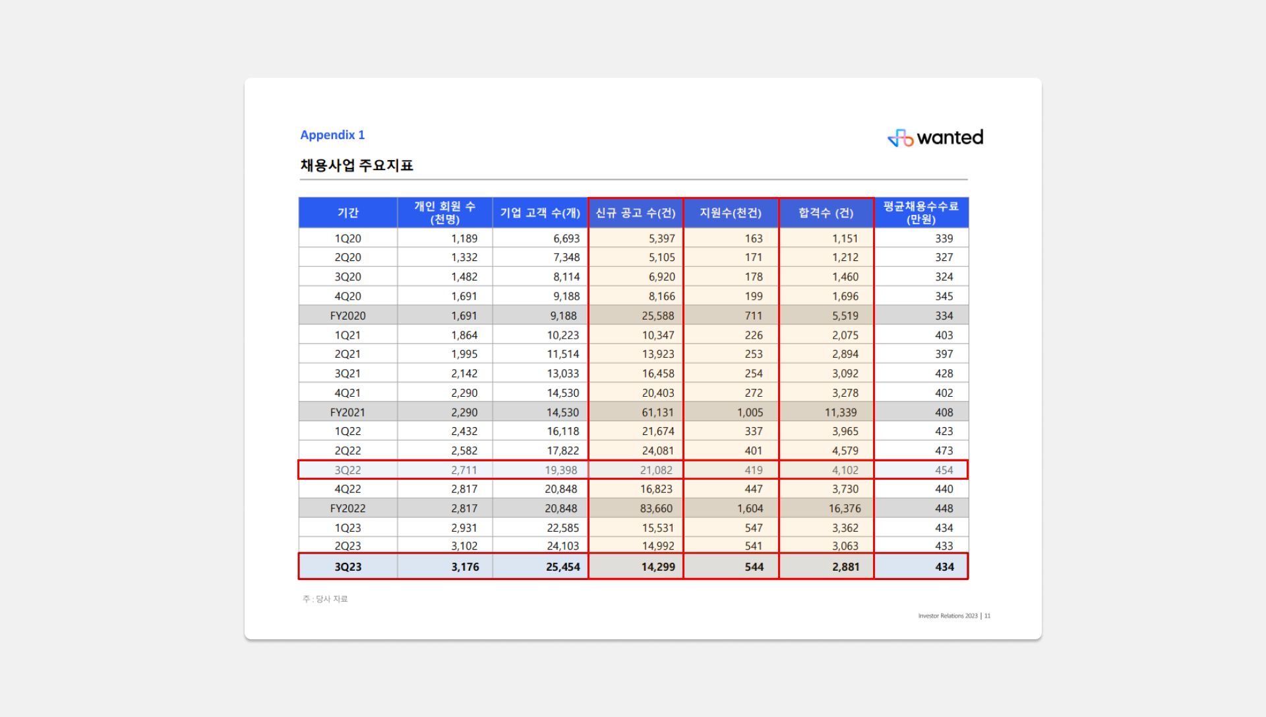1266x717 pixels.
Task: Click the value '13,923' in 2Q21 row
Action: coord(658,355)
